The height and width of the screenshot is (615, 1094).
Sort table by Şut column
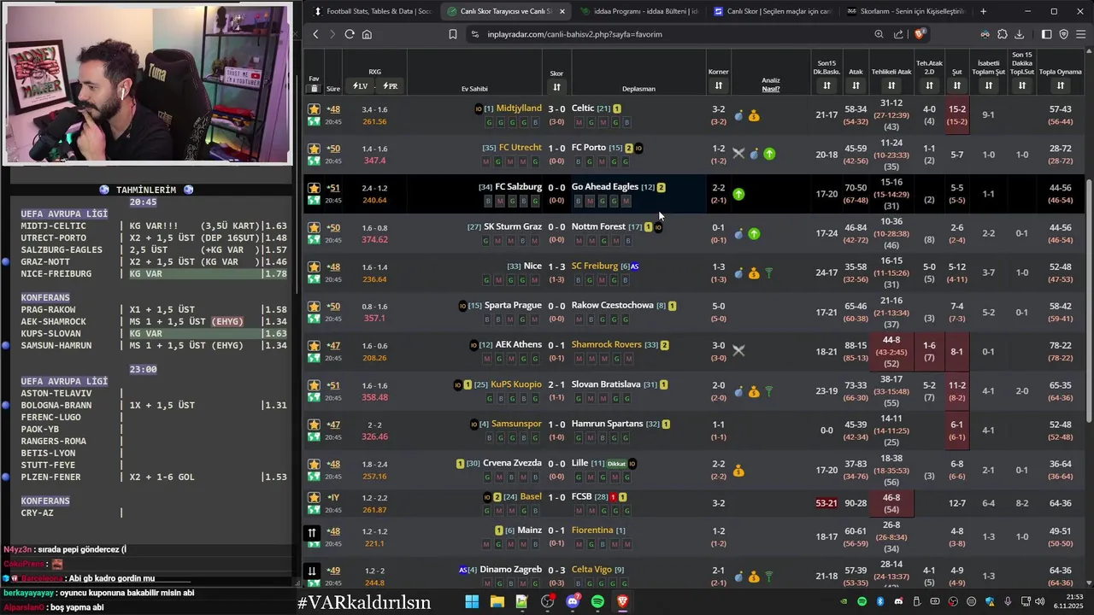tap(956, 85)
